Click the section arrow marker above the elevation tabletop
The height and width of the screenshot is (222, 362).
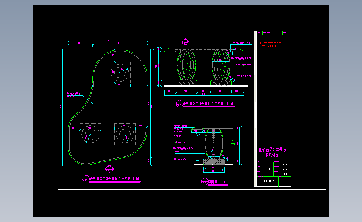[x=185, y=42]
